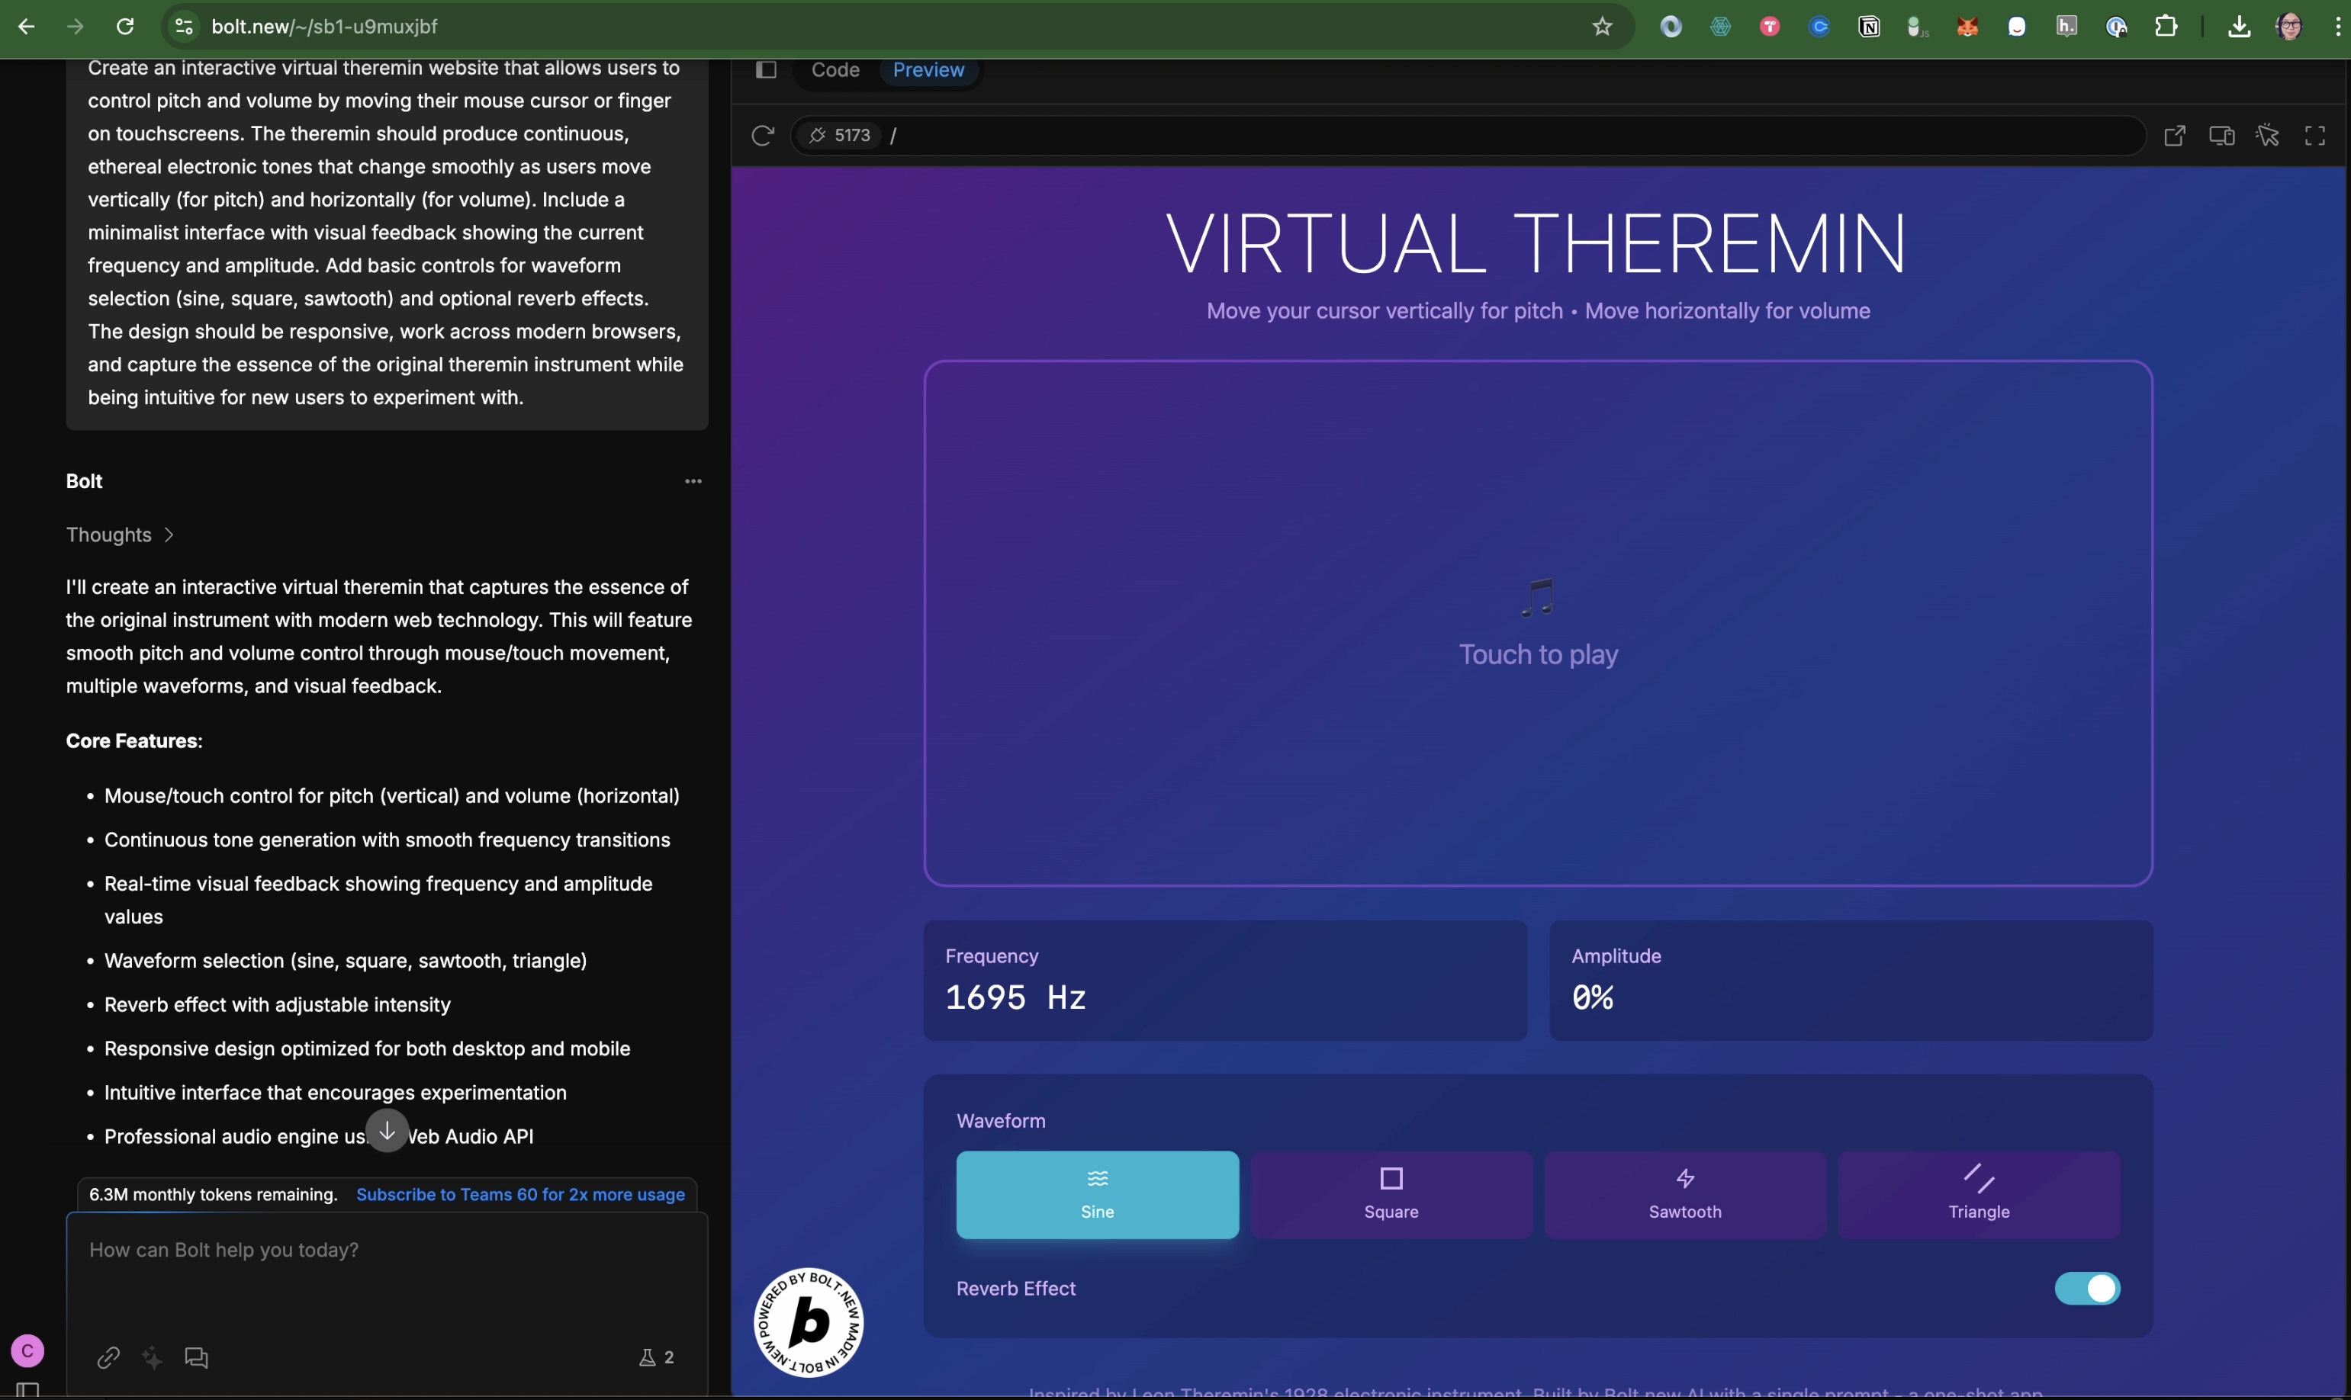Open the Bolt message options menu
2351x1400 pixels.
[693, 481]
